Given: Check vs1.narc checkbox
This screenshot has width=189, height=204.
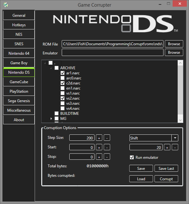Looking at the screenshot, I should (x=63, y=93).
